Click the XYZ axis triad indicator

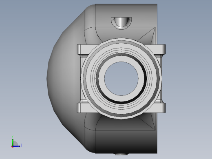point(17,142)
